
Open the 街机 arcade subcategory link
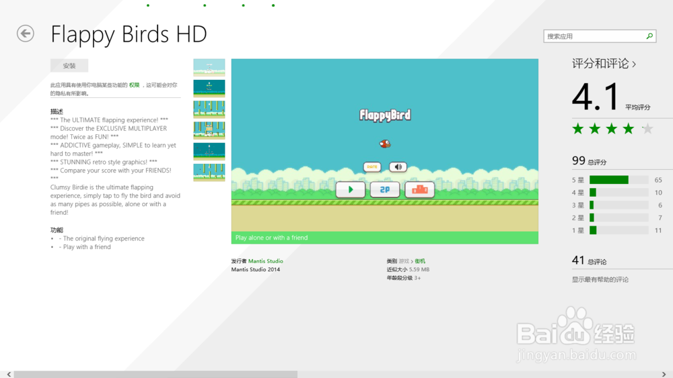pos(420,261)
